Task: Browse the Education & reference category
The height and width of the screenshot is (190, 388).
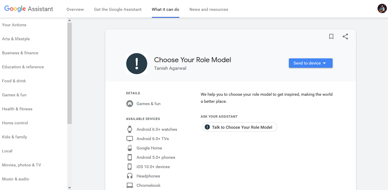Action: [x=23, y=67]
